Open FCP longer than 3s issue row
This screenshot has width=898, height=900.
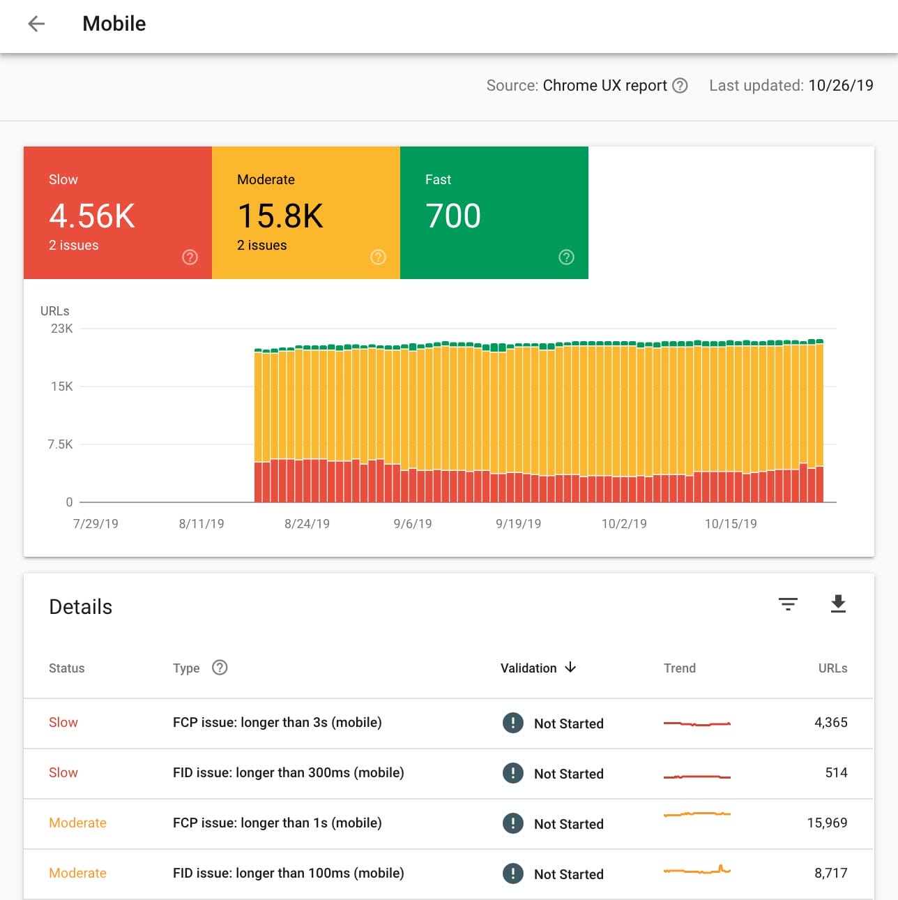277,723
